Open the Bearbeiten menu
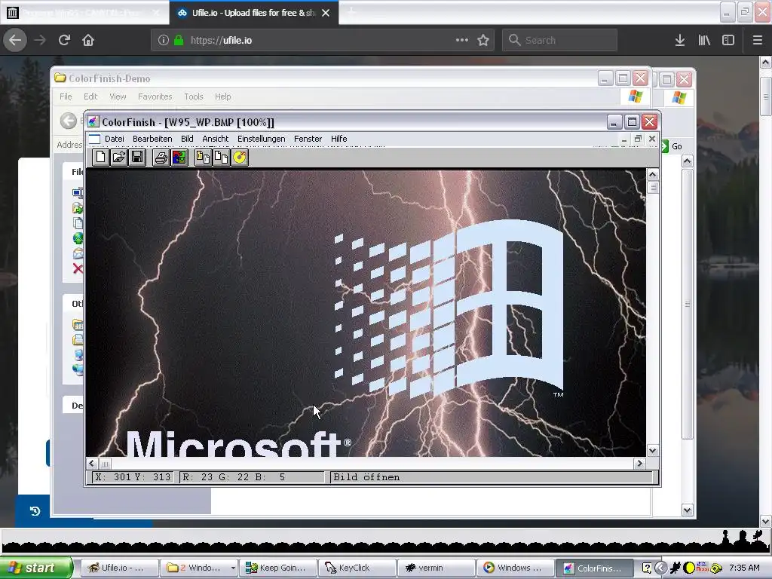This screenshot has width=772, height=579. click(x=152, y=139)
